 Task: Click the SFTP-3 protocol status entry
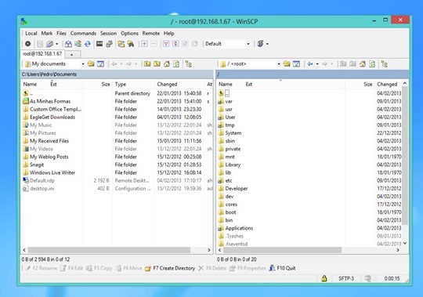(346, 278)
